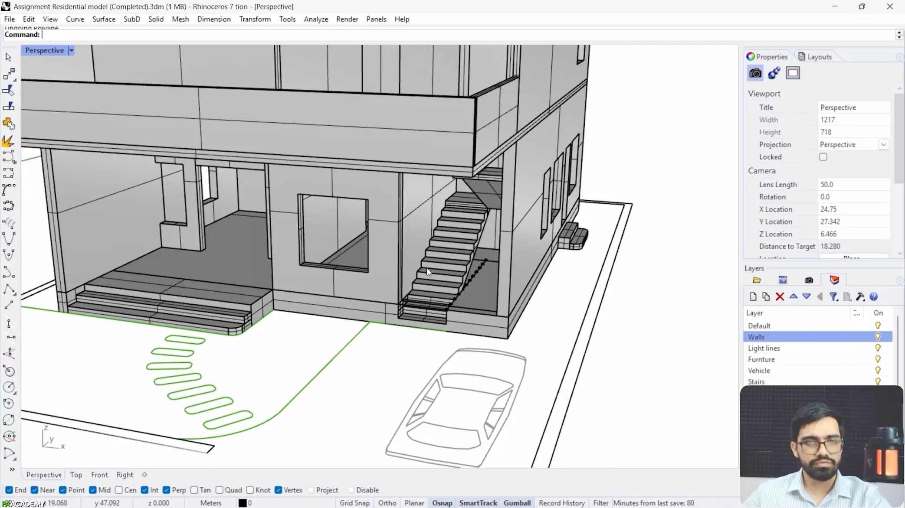Screen dimensions: 905x508
Task: Open the layer filter funnel icon
Action: (x=833, y=297)
